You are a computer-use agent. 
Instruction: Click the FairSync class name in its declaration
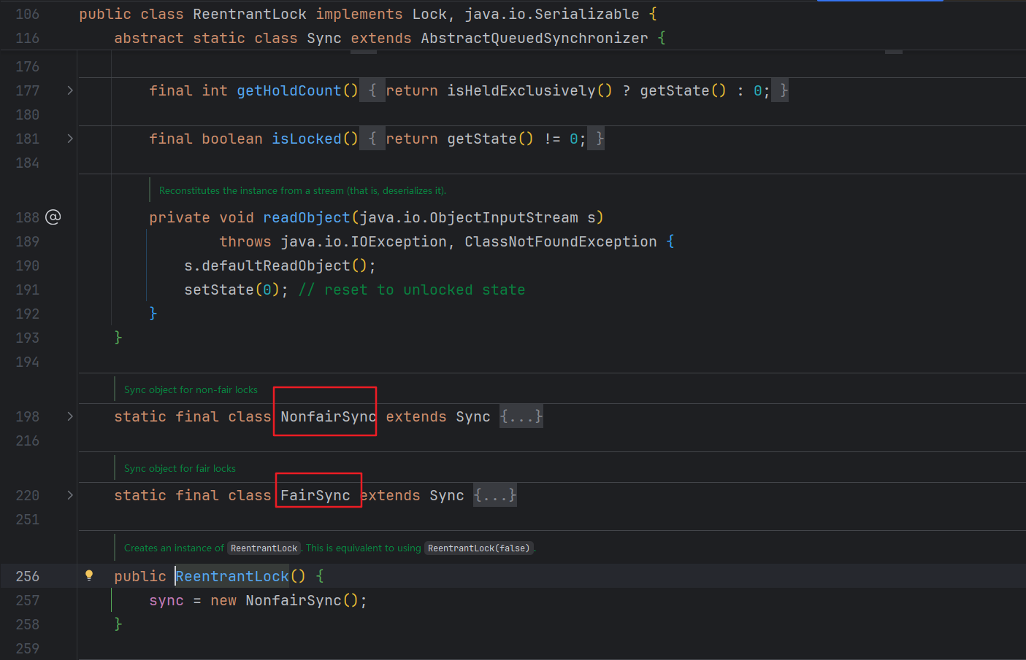coord(315,495)
